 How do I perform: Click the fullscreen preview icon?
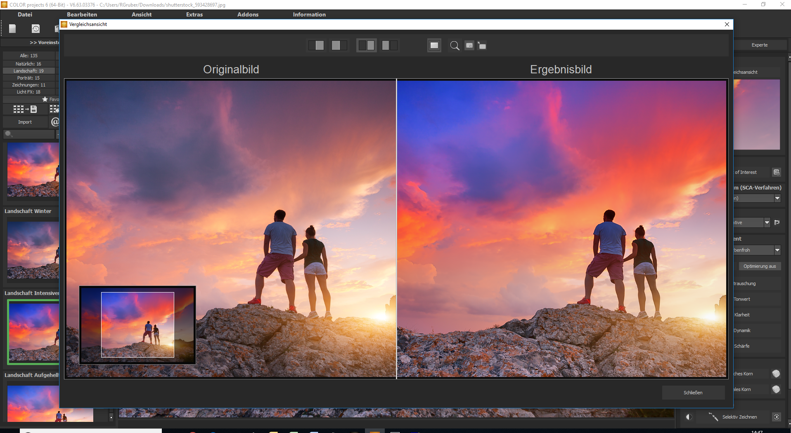pos(434,45)
